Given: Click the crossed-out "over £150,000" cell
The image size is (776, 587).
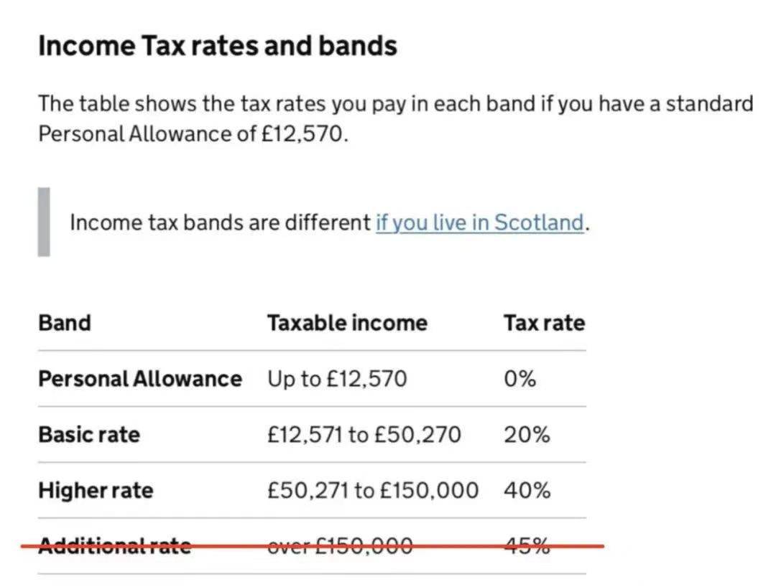Looking at the screenshot, I should click(340, 547).
